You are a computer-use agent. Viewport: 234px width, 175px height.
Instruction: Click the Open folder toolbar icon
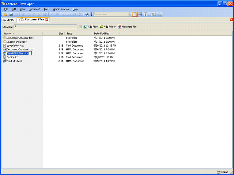(5, 15)
